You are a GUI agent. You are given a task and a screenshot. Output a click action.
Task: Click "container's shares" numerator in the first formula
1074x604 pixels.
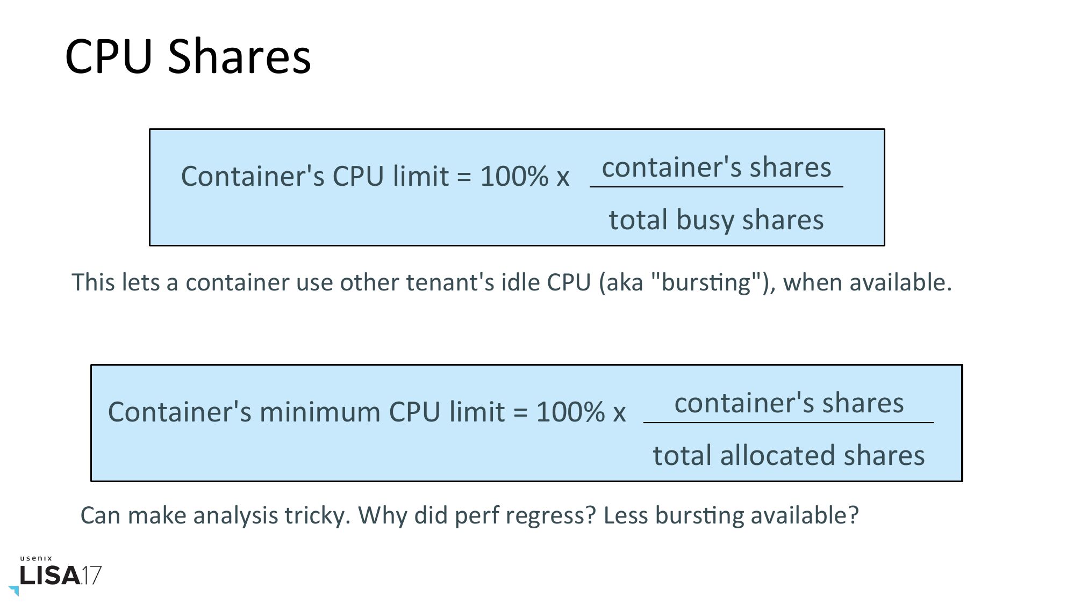(716, 167)
